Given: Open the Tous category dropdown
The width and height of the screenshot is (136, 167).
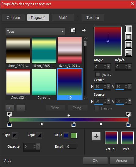Looking at the screenshot, I should pyautogui.click(x=35, y=32).
